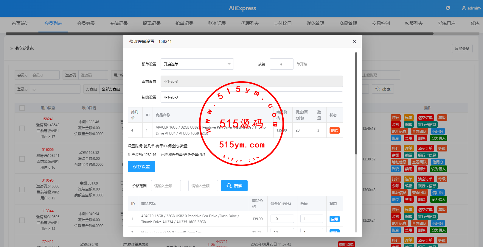Open the 提现记录 tab
483x247 pixels.
(152, 24)
